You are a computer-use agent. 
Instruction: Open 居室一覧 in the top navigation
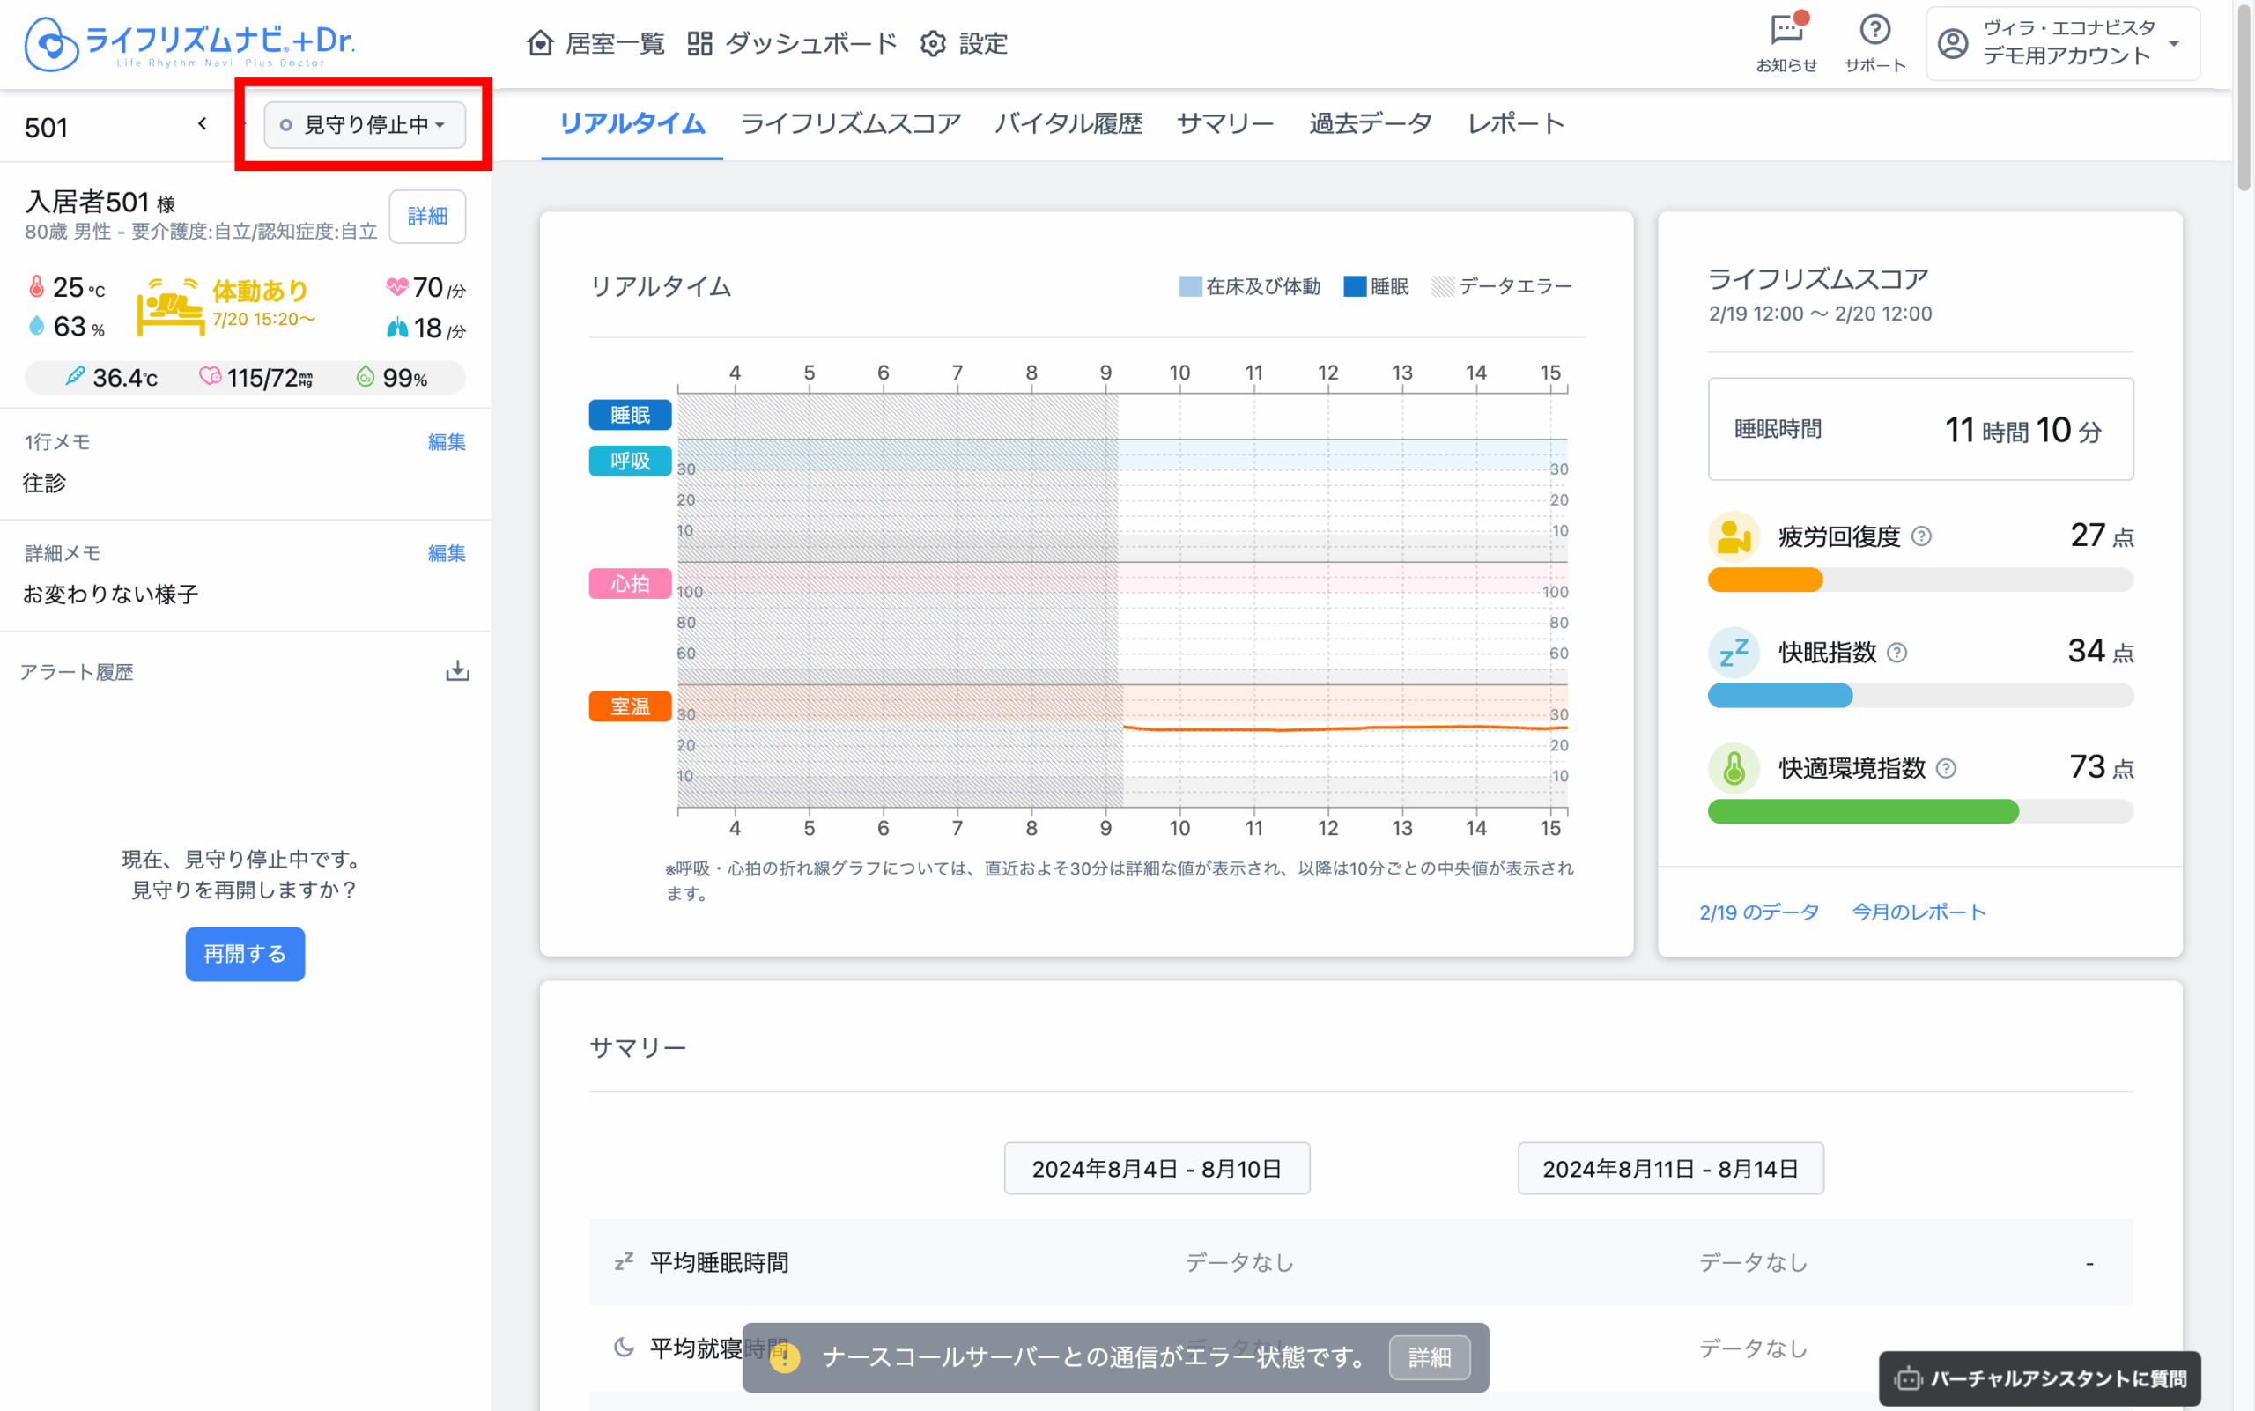pyautogui.click(x=595, y=43)
